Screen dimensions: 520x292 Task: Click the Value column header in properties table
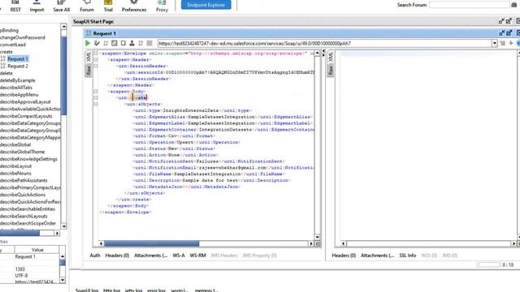click(37, 250)
